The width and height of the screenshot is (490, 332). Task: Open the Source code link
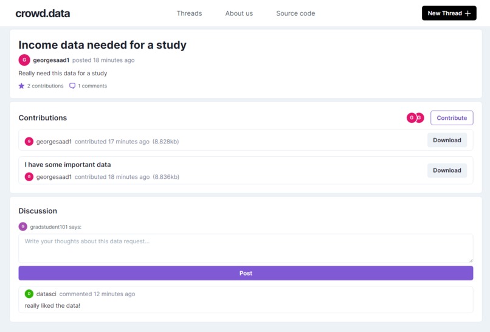coord(295,13)
